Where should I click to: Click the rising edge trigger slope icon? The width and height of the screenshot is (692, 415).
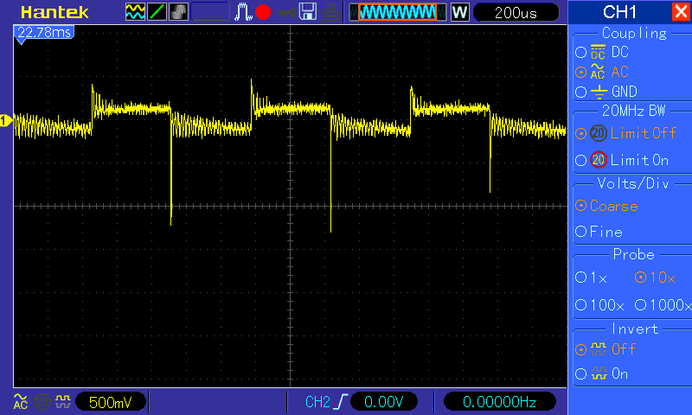click(x=340, y=401)
